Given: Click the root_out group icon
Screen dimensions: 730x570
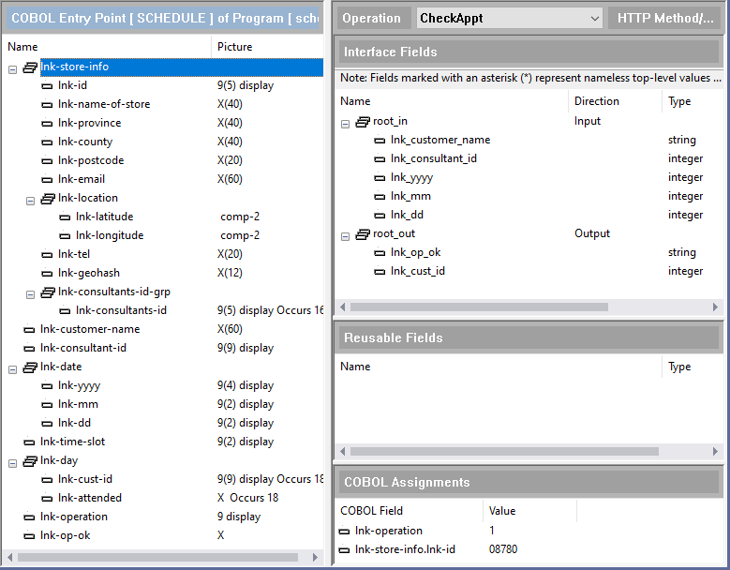Looking at the screenshot, I should click(364, 233).
